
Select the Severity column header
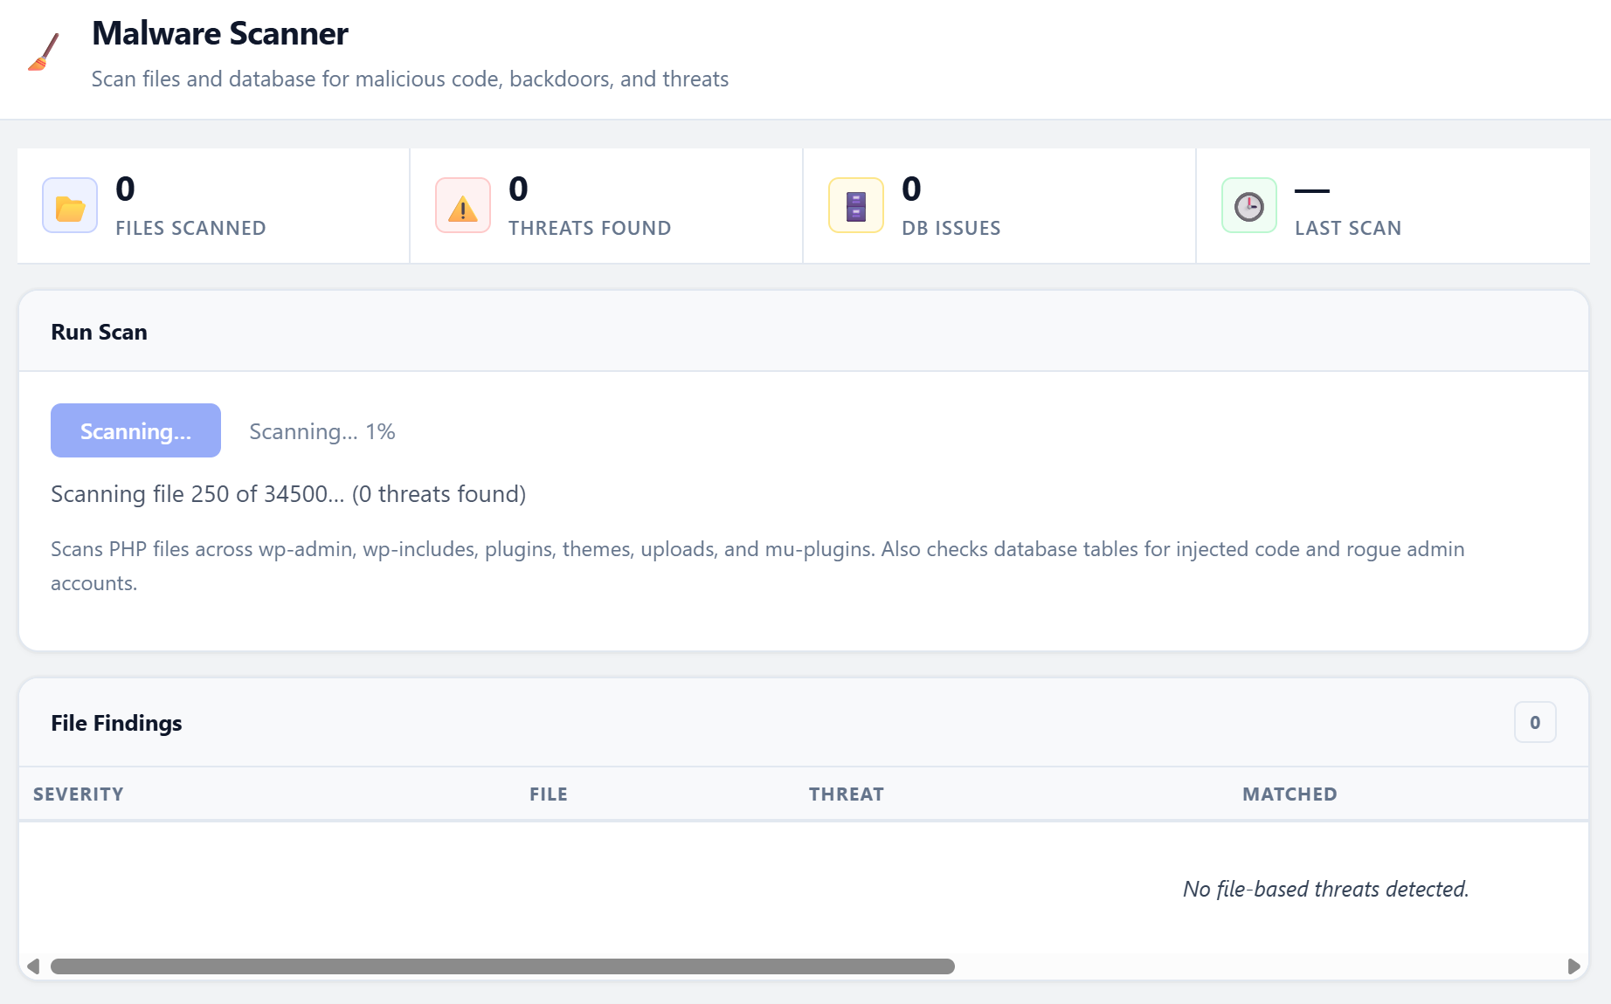78,794
